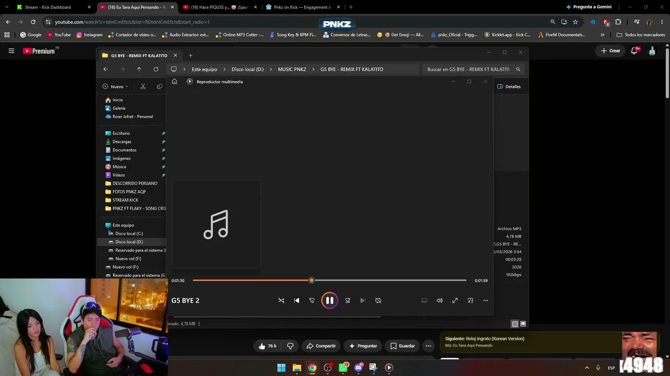Screen dimensions: 670x376
Task: Toggle the Detalles pane in Explorer
Action: click(509, 87)
